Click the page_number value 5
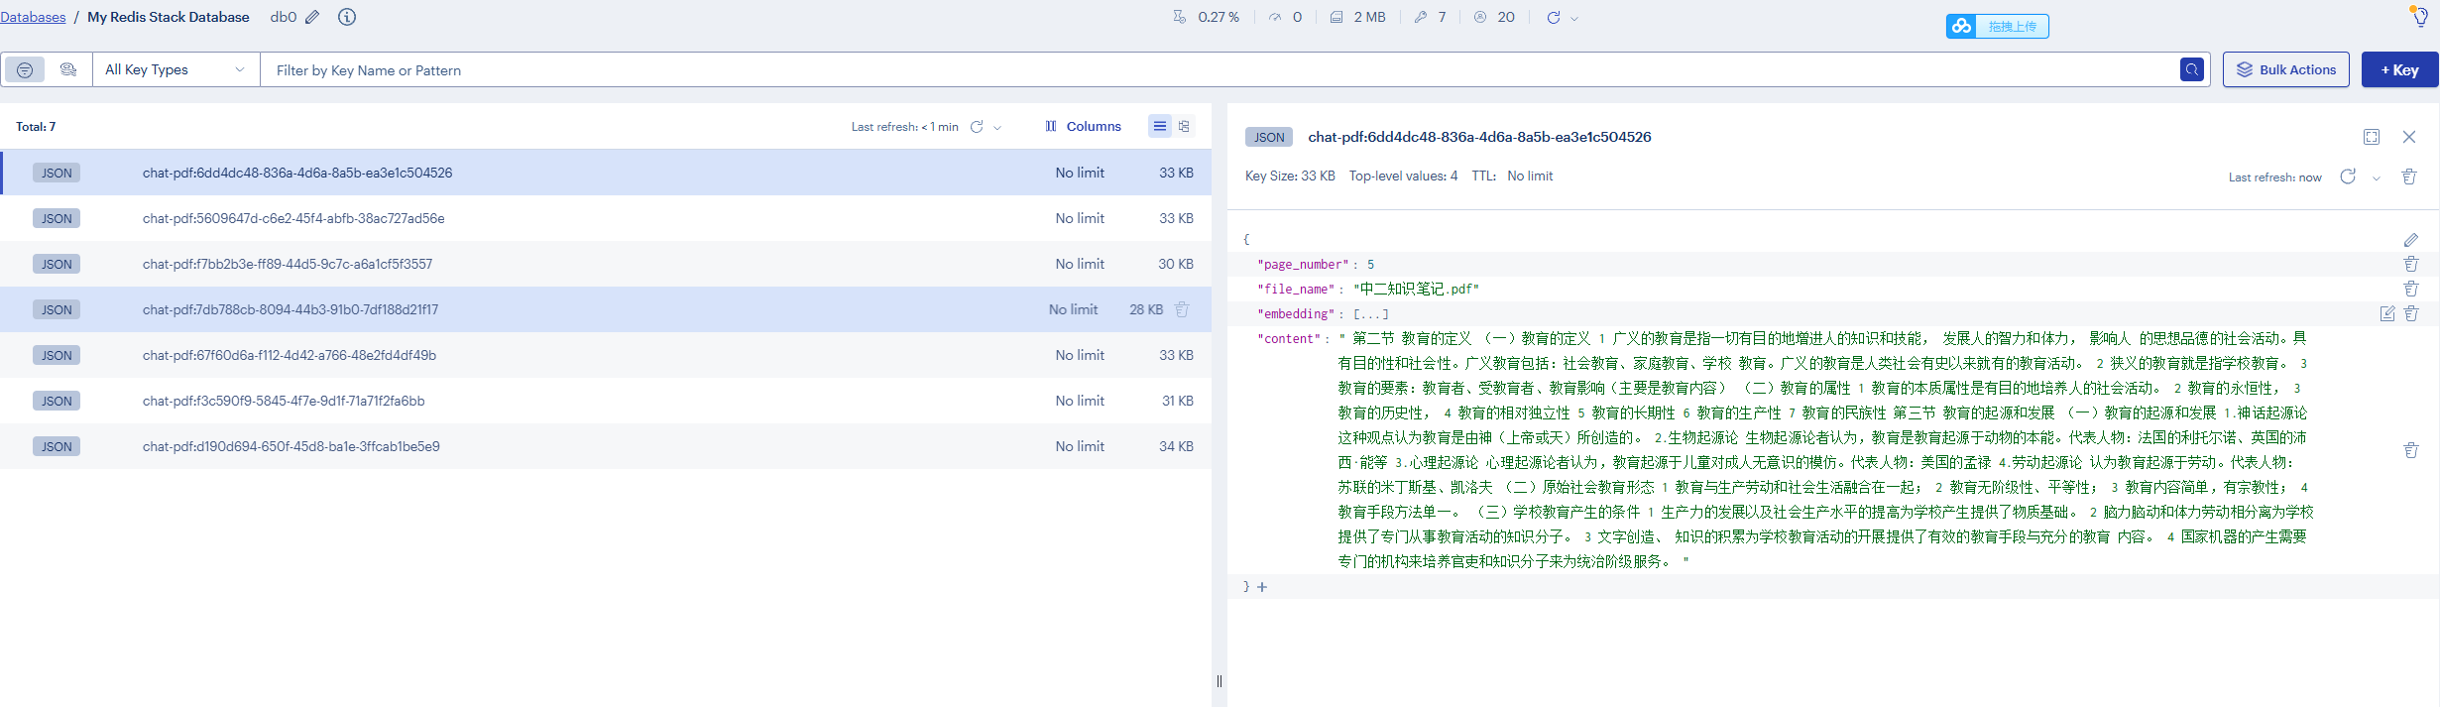2440x707 pixels. pos(1371,265)
